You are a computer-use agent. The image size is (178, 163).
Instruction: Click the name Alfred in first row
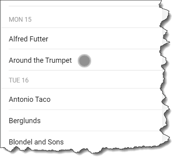point(18,39)
